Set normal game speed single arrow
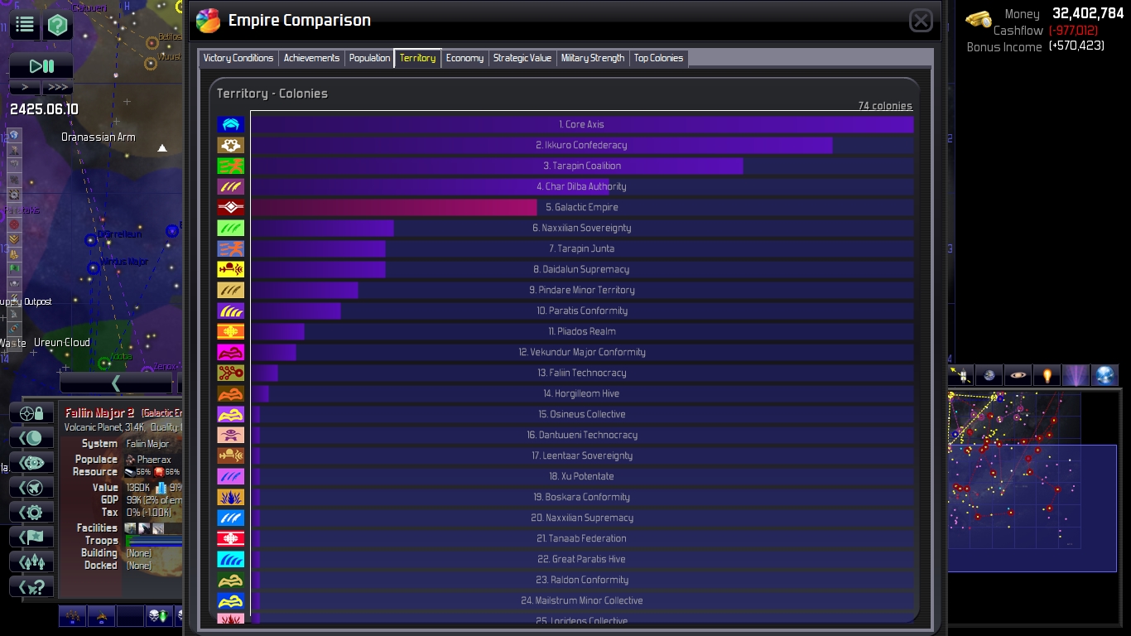 pos(25,87)
